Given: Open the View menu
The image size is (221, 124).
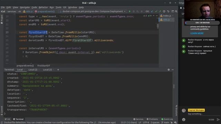Looking at the screenshot, I should (15, 7).
